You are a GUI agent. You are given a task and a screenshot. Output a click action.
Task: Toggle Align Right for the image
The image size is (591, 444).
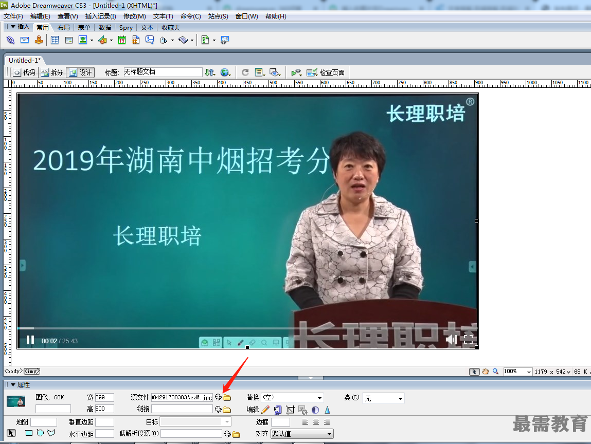[x=327, y=422]
